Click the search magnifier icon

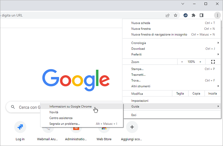[13, 107]
